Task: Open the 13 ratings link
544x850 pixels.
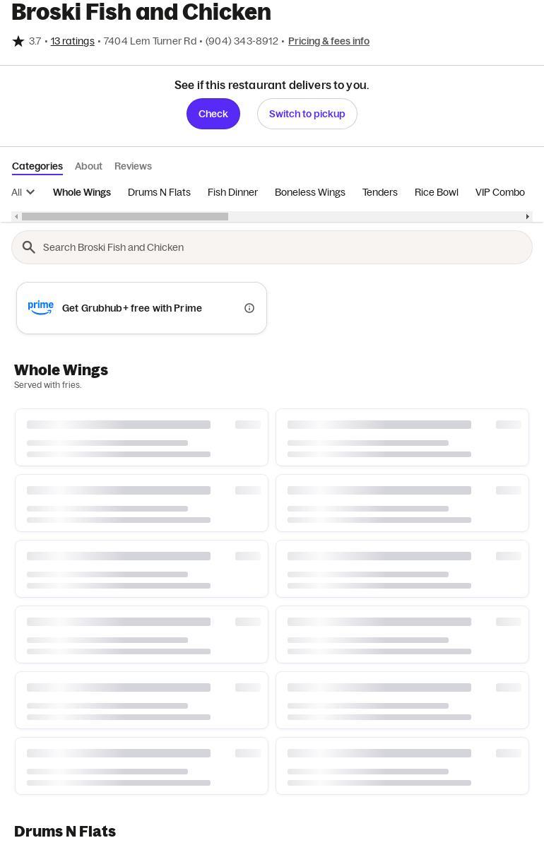Action: [x=72, y=41]
